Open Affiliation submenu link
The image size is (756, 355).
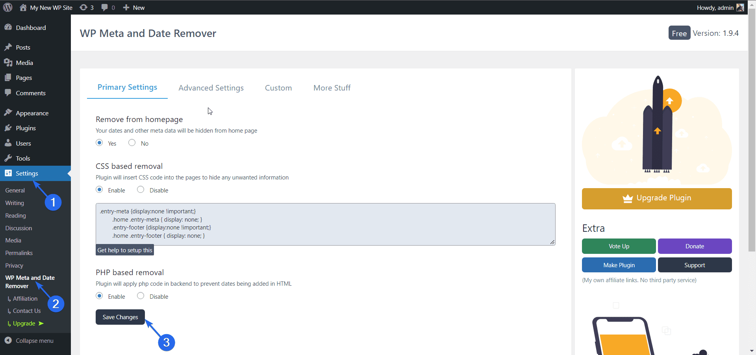point(25,299)
